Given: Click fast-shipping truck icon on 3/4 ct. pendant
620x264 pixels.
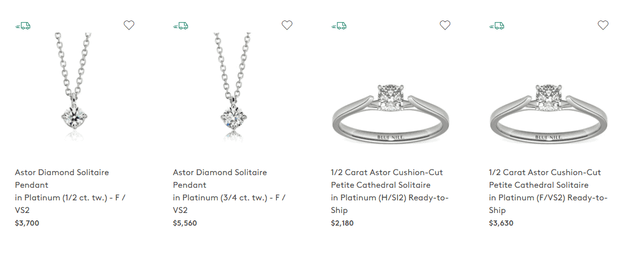Looking at the screenshot, I should pos(180,25).
